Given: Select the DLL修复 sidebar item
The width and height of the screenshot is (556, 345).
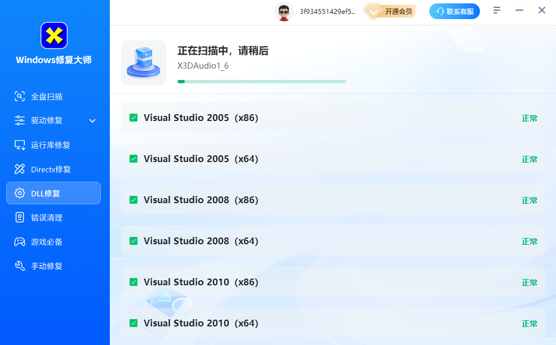Looking at the screenshot, I should point(54,193).
